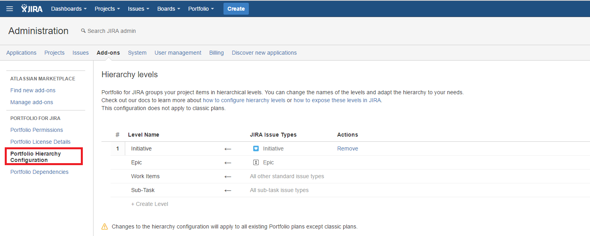The width and height of the screenshot is (590, 236).
Task: Click the Epic level name cell
Action: (136, 162)
